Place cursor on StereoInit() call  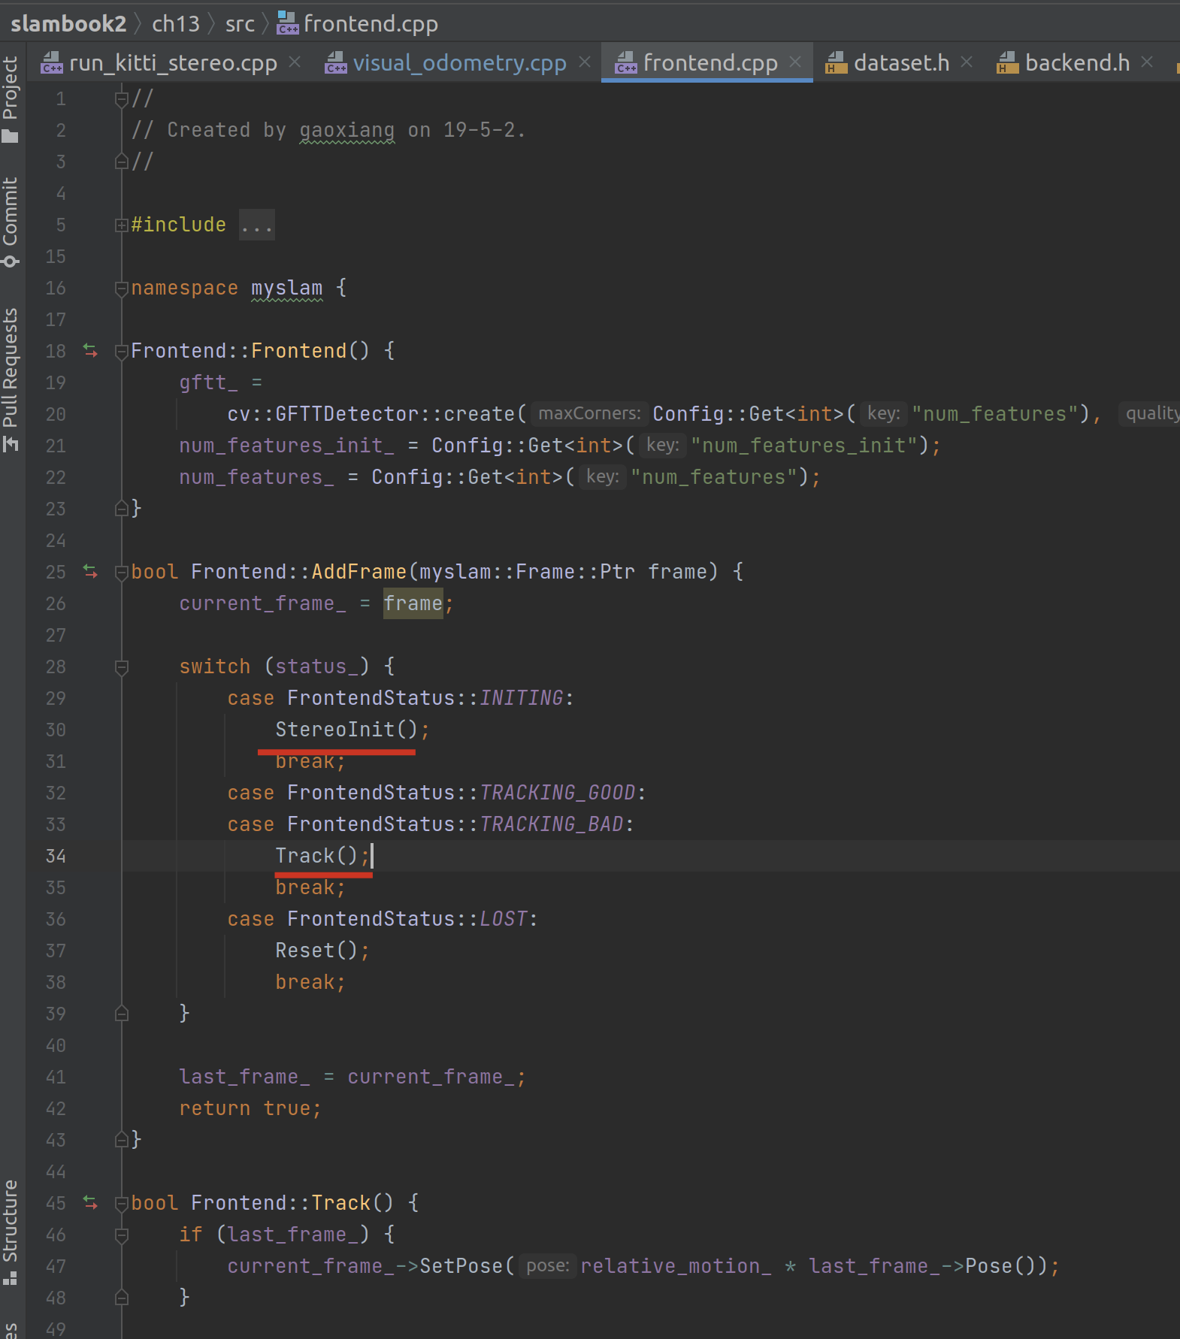[346, 730]
